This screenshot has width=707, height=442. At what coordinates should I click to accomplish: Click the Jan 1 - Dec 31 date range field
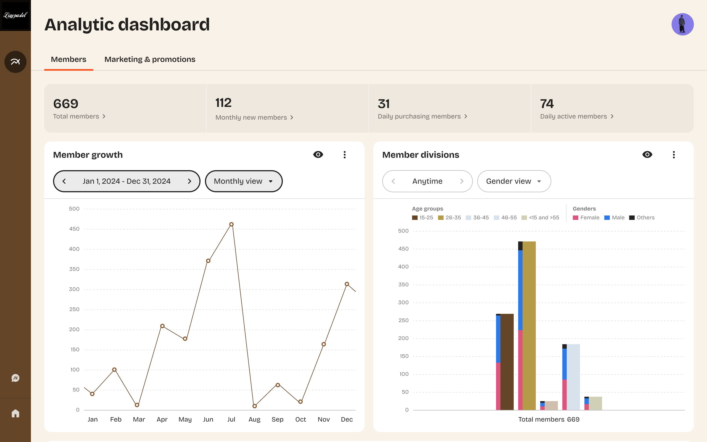click(x=126, y=181)
